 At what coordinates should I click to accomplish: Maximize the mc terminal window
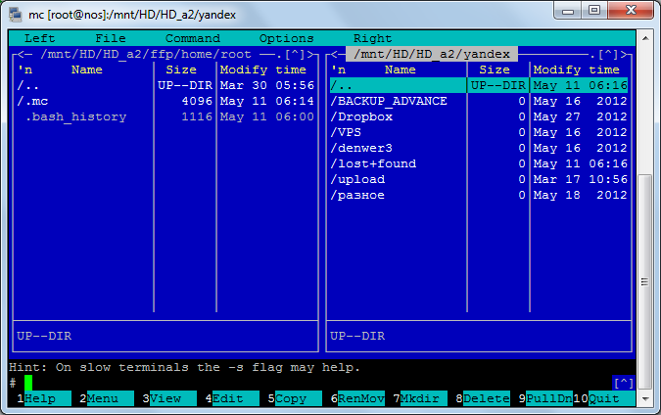point(594,11)
